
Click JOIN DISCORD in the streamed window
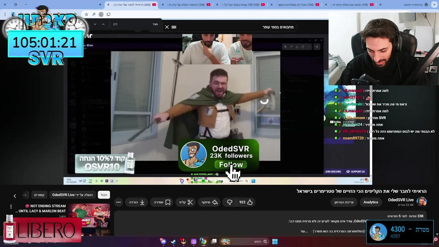pos(333,172)
